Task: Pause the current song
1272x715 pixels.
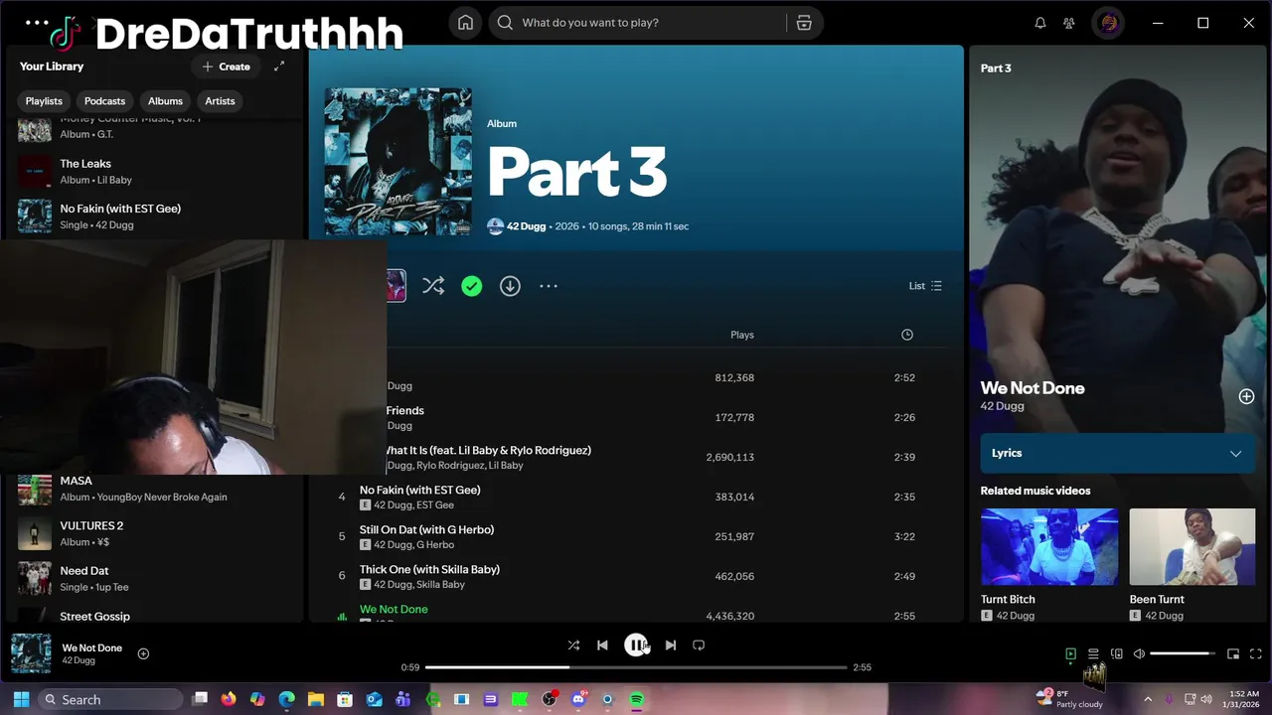Action: pos(636,645)
